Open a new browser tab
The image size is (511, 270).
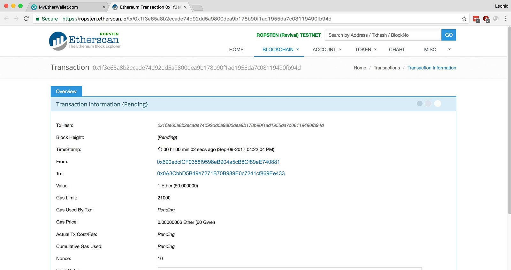(x=197, y=7)
